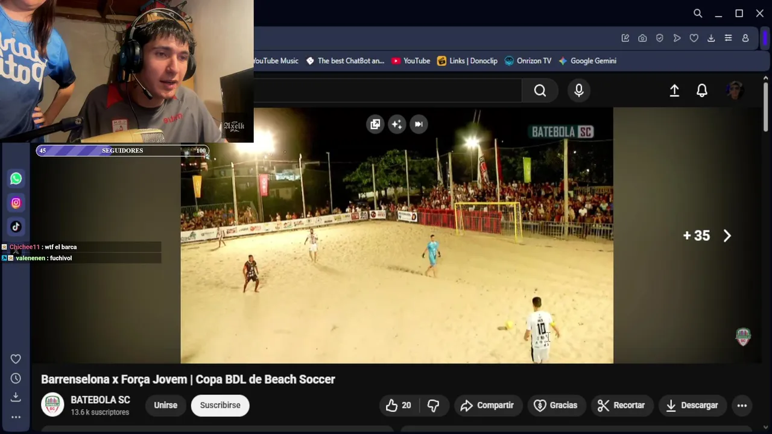Click the YouTube search input field

[387, 90]
